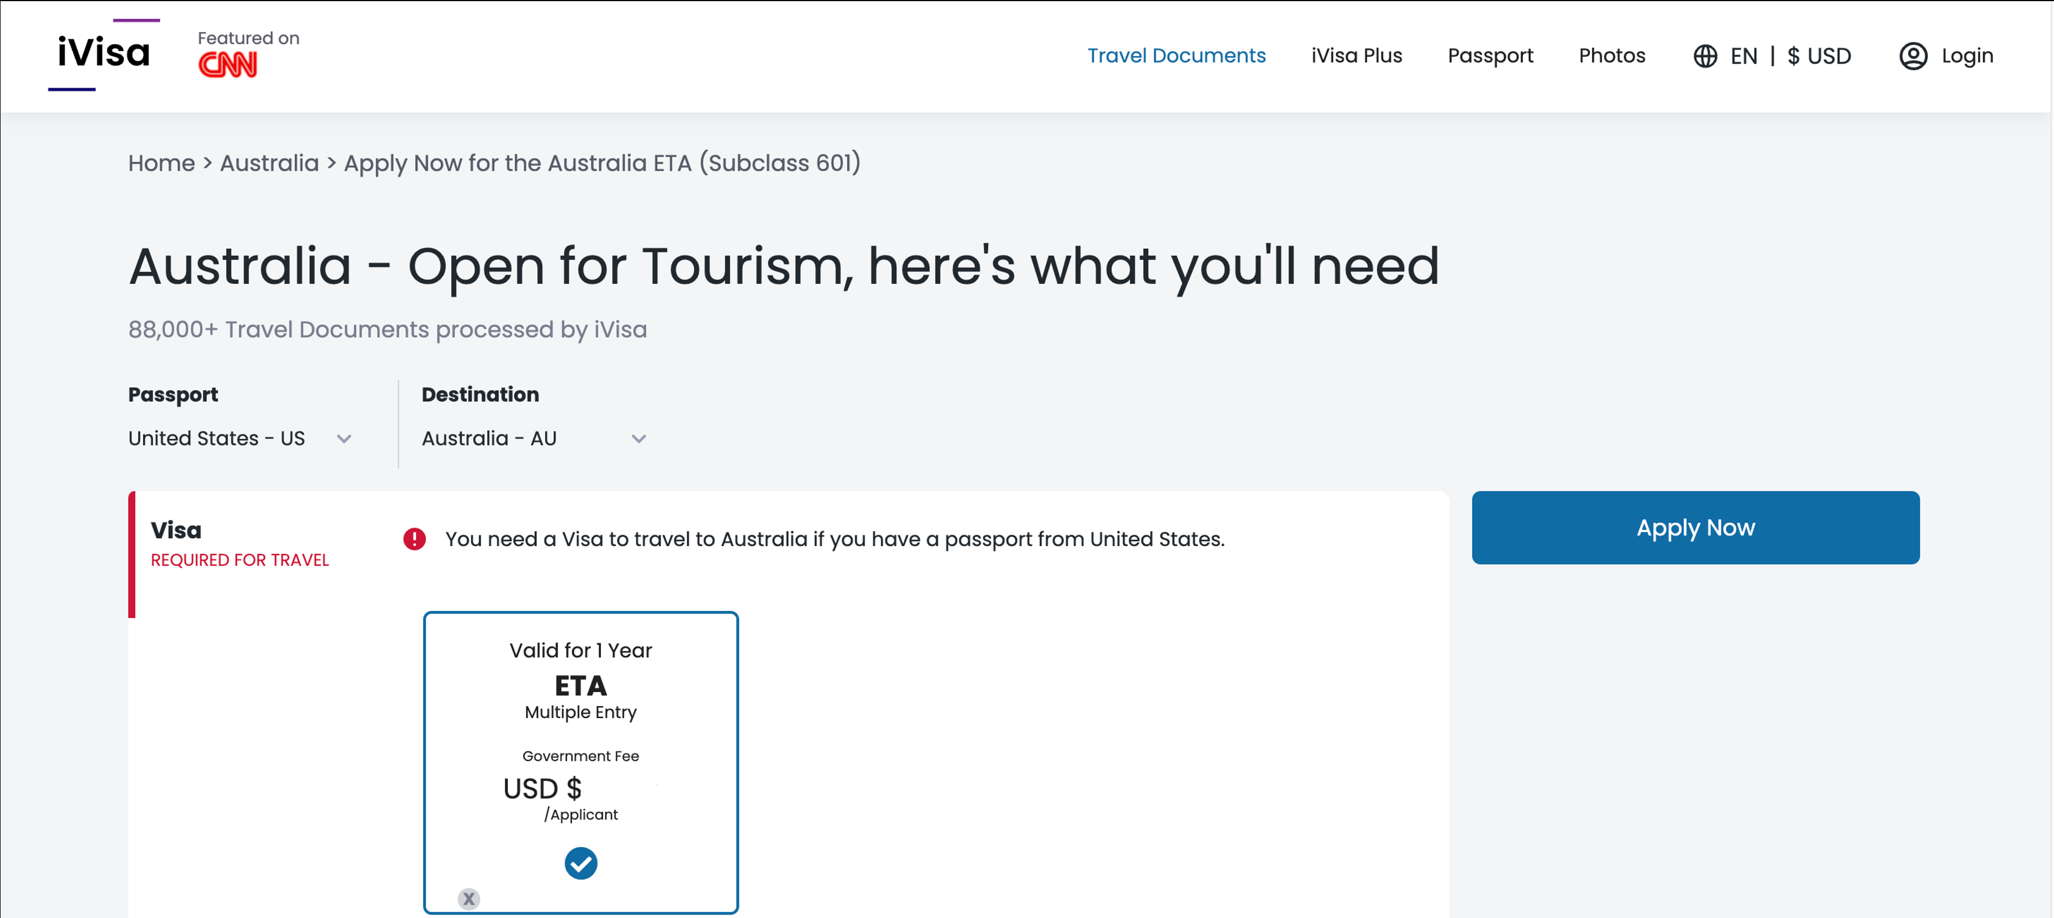Click the red alert icon beside the visa notice
Viewport: 2054px width, 918px height.
415,539
